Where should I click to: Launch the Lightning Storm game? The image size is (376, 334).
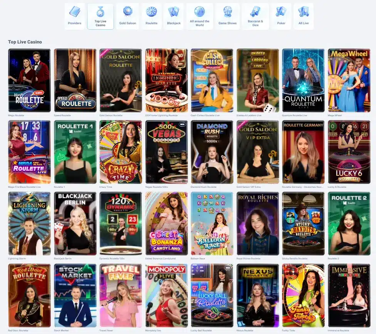pos(29,224)
